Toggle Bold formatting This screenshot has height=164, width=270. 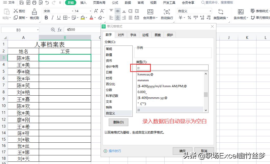click(x=46, y=18)
